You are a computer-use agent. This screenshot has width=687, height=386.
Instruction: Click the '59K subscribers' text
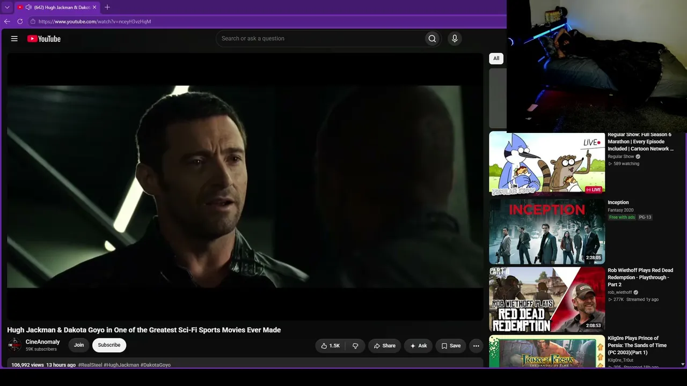(41, 350)
